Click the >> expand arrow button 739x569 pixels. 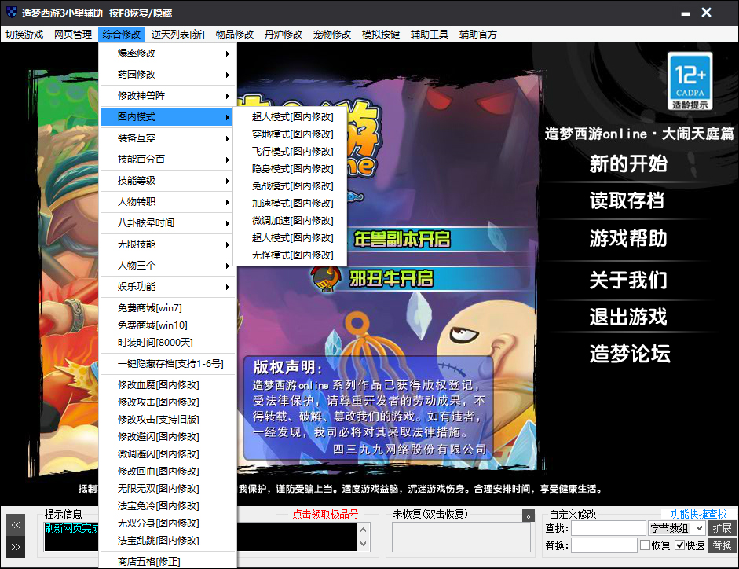point(16,547)
